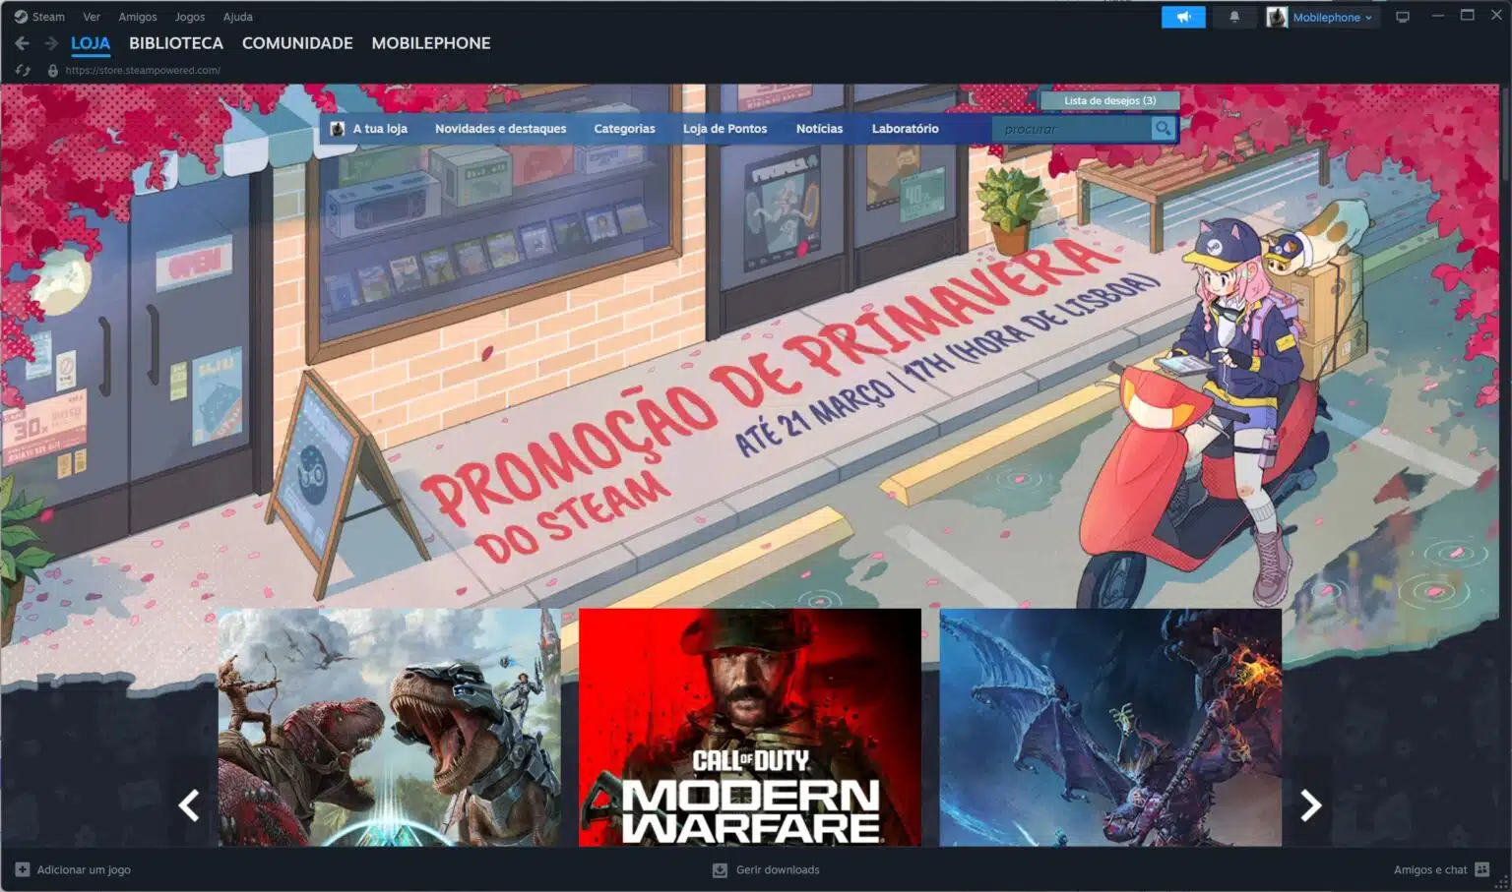Switch to the BIBLIOTECA tab

click(176, 43)
